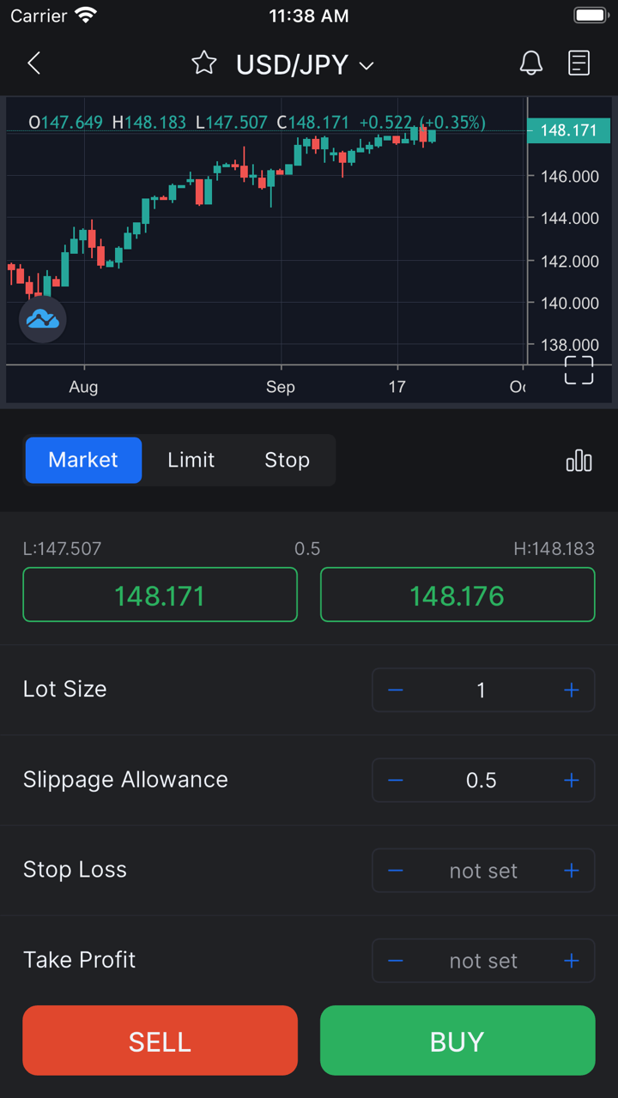Tap the TradingView logo on chart
The height and width of the screenshot is (1098, 618).
[x=43, y=319]
